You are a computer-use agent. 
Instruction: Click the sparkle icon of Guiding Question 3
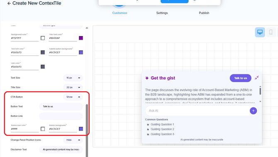click(148, 134)
